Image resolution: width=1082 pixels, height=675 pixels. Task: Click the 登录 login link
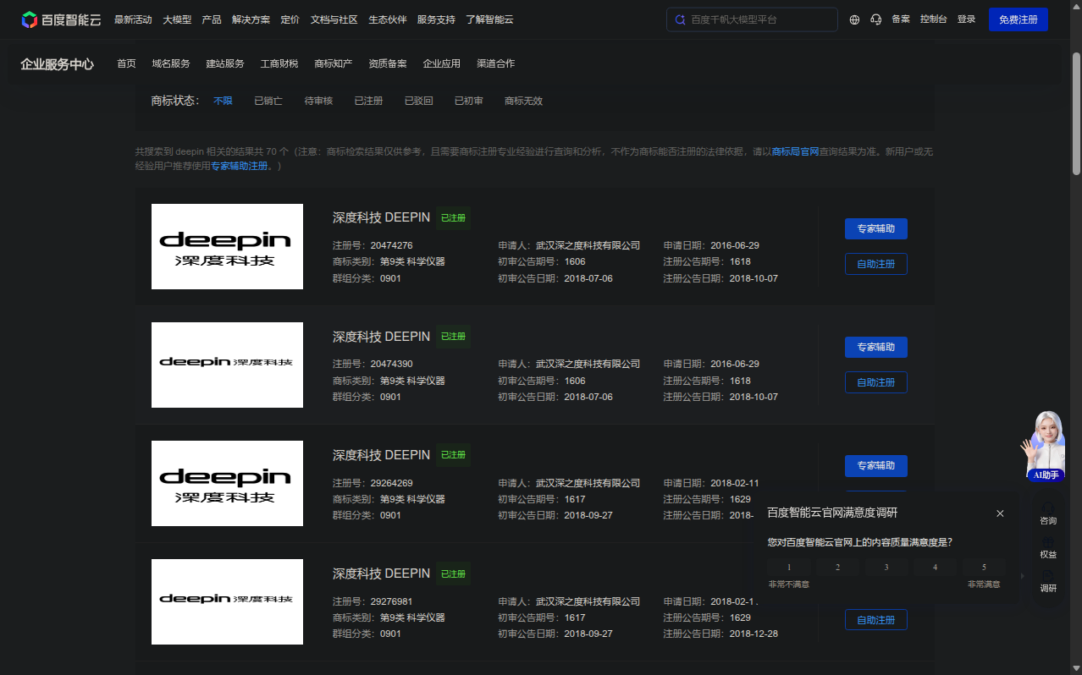tap(966, 19)
